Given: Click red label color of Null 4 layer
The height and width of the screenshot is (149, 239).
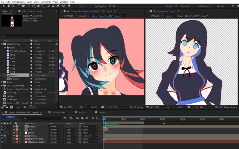Looking at the screenshot, I should [x=17, y=133].
